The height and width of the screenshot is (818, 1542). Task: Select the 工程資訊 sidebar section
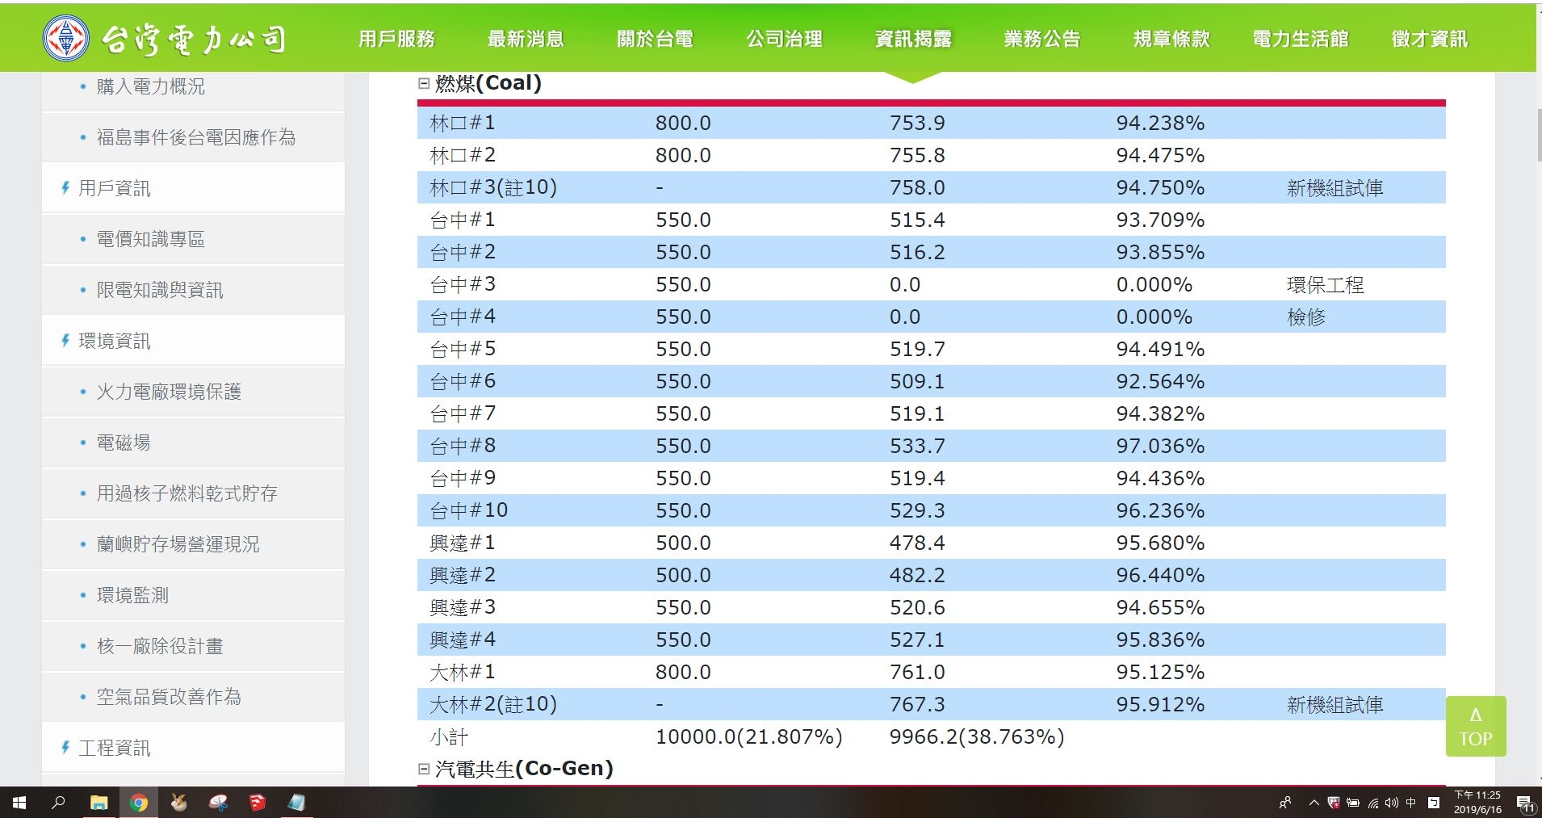point(114,748)
